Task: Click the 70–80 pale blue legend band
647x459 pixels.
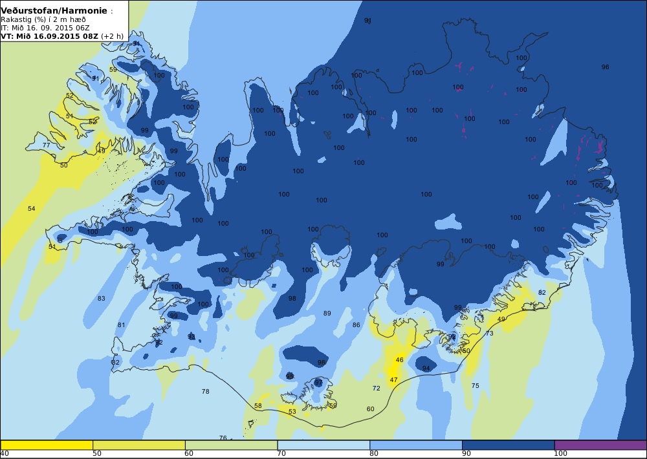Action: point(323,445)
